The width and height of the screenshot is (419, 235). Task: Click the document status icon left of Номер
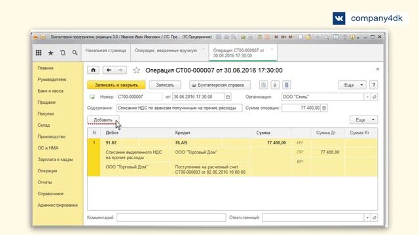click(x=92, y=97)
